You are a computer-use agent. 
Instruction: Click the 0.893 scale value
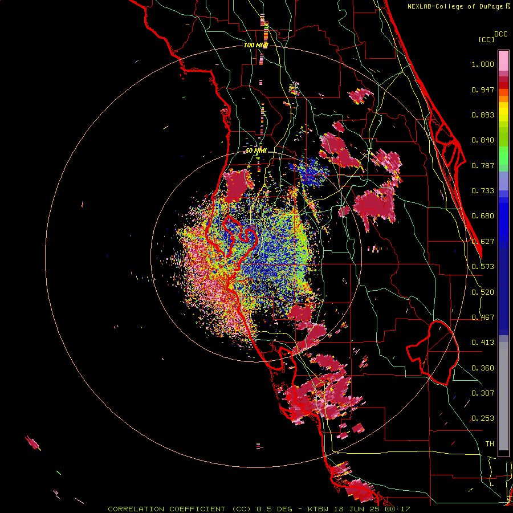coord(483,115)
